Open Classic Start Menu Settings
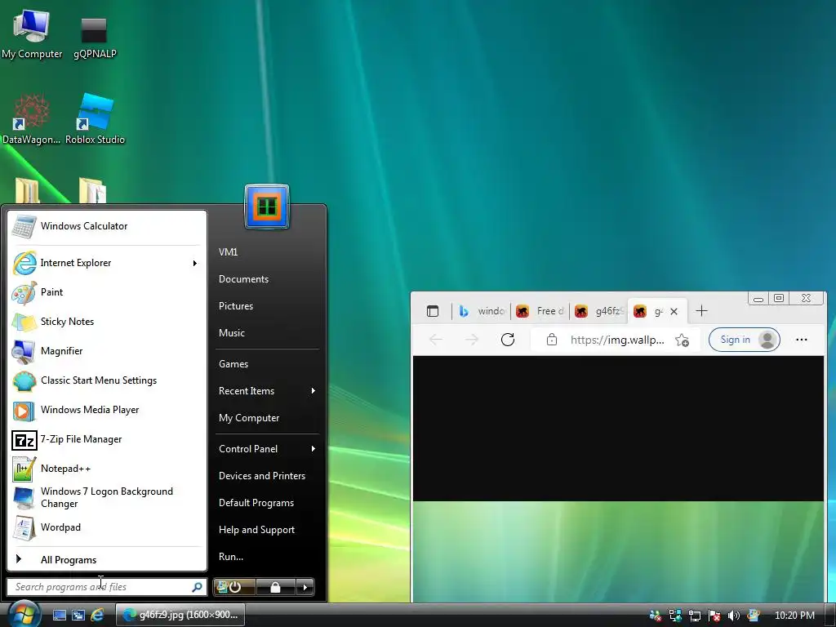836x627 pixels. (107, 380)
